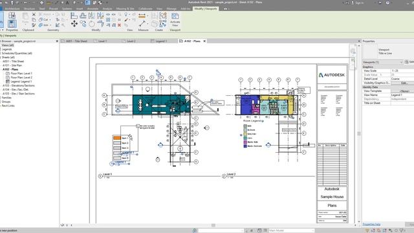414x233 pixels.
Task: Select the Move tool in Modify panel
Action: coord(74,24)
